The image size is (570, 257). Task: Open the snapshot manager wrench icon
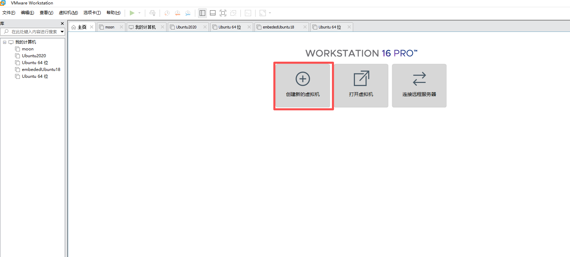(188, 13)
